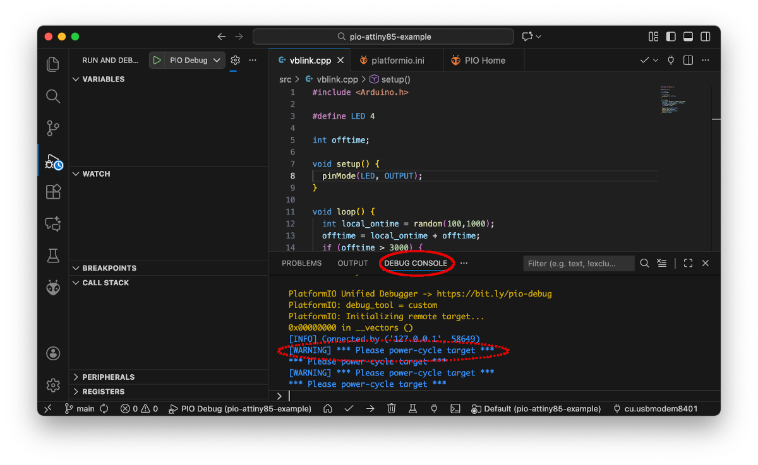Maximize the panel size

(689, 263)
